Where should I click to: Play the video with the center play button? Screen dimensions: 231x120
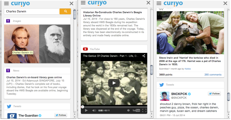coord(114,83)
